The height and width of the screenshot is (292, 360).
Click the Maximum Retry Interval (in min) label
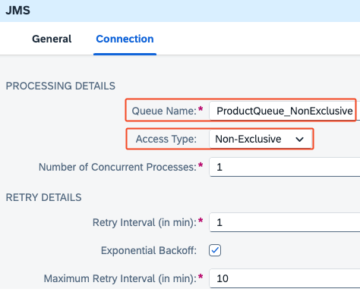tap(120, 278)
